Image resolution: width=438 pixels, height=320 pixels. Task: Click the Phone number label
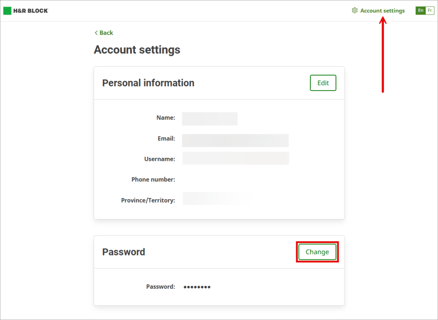pos(153,179)
